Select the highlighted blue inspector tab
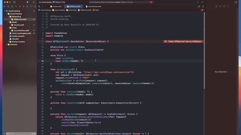Screen dimensions: 241x135 228,6
